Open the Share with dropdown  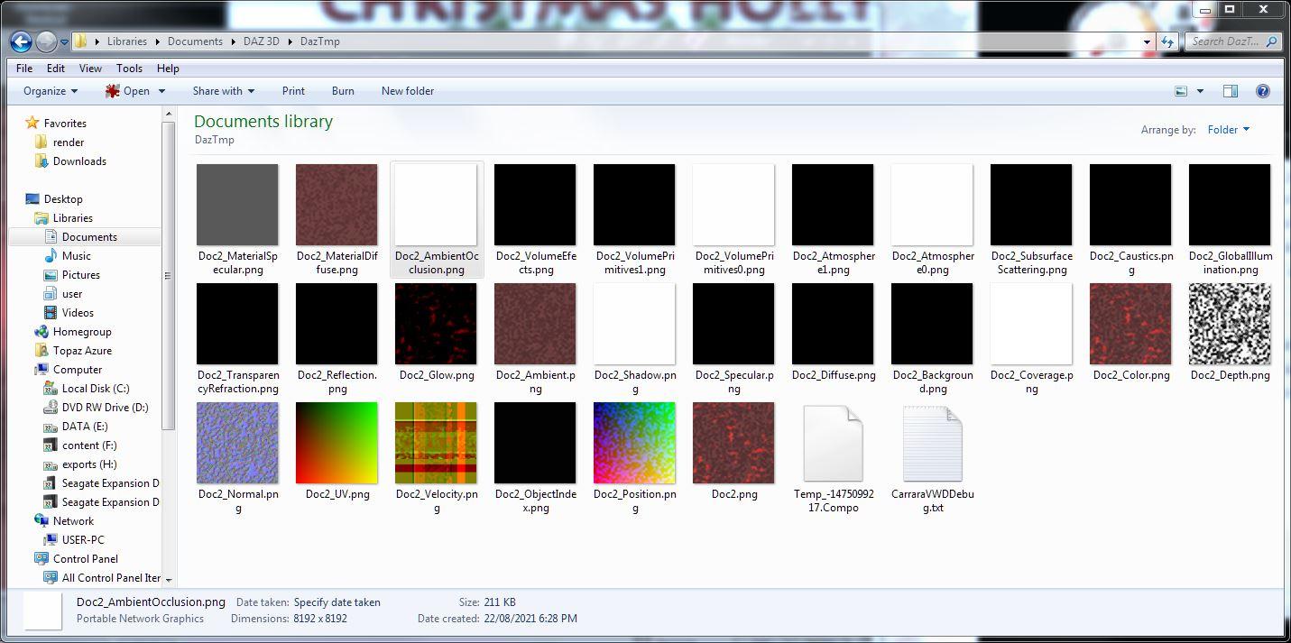point(223,91)
